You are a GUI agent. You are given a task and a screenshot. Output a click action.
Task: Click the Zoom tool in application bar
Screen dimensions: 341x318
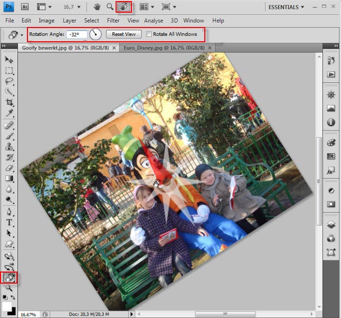coord(110,7)
